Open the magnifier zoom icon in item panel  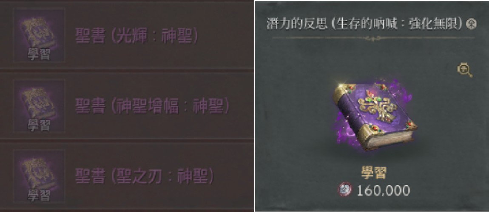click(464, 70)
